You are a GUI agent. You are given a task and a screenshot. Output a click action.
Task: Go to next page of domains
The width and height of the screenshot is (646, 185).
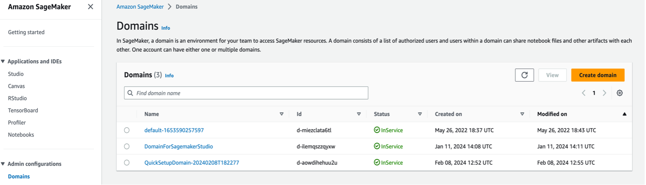[x=604, y=93]
